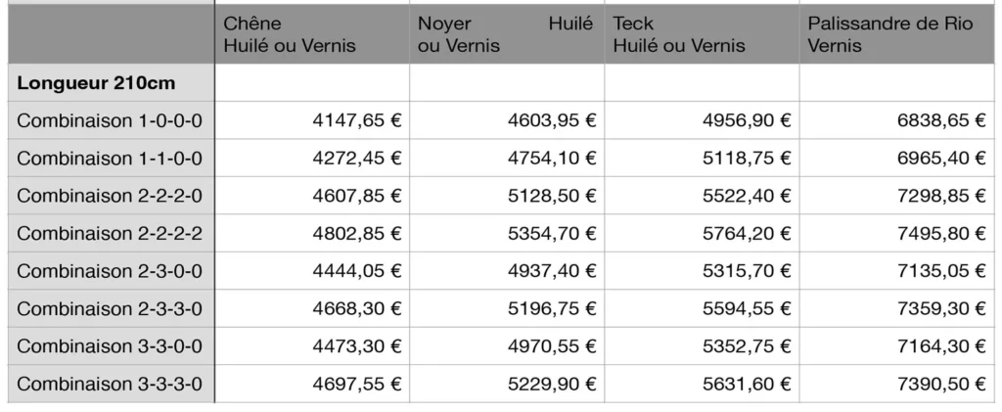Select the Combinaison 2-2-2-0 row label
This screenshot has height=412, width=1002.
pyautogui.click(x=112, y=196)
